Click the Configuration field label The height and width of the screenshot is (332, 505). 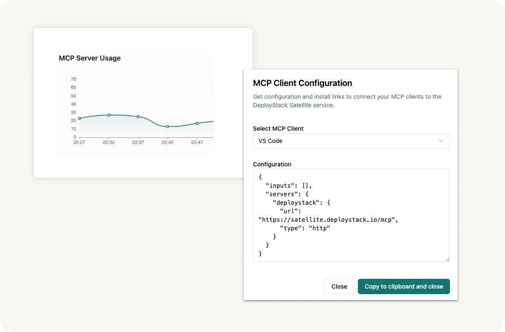point(272,164)
